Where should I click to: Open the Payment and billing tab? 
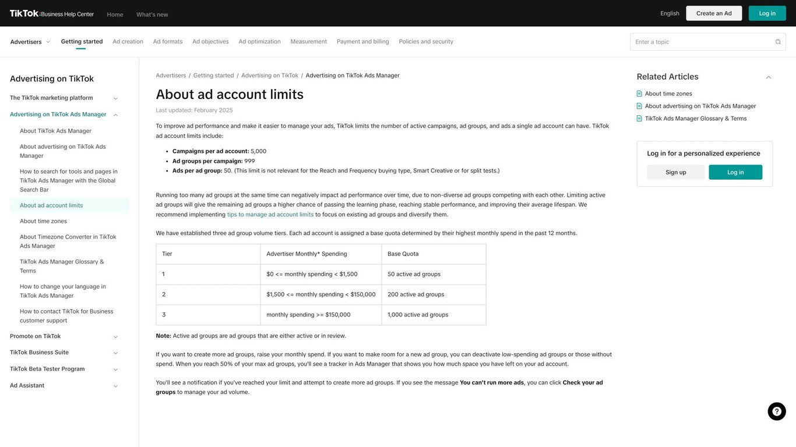[362, 42]
